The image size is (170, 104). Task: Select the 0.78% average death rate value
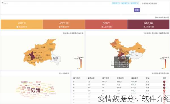point(22,23)
